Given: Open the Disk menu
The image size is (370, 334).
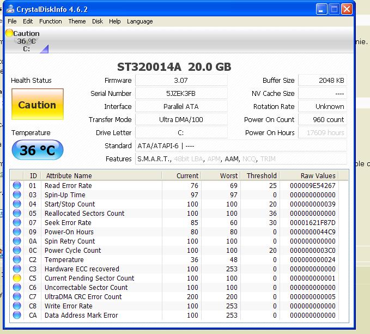Looking at the screenshot, I should [98, 21].
